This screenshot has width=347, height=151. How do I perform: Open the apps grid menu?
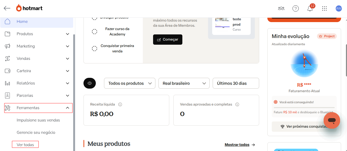pos(324,8)
